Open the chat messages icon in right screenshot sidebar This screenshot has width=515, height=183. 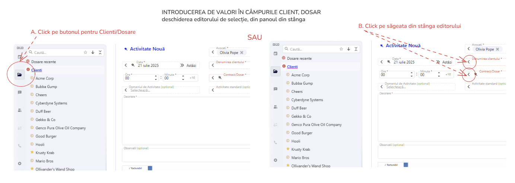(276, 89)
